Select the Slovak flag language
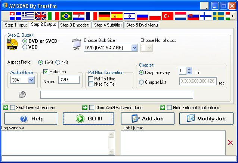Screen dimensions: 238x163 pyautogui.click(x=193, y=16)
